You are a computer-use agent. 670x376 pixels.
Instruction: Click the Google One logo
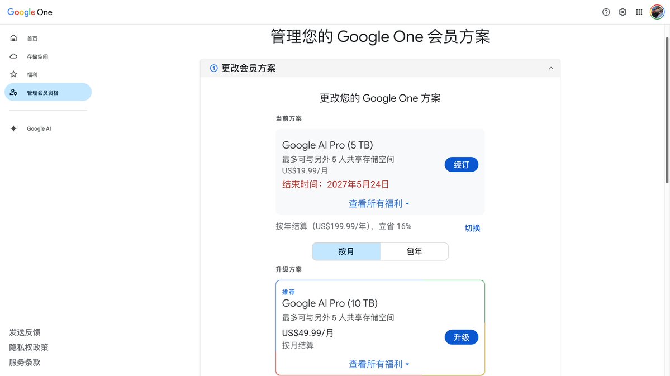(x=30, y=12)
